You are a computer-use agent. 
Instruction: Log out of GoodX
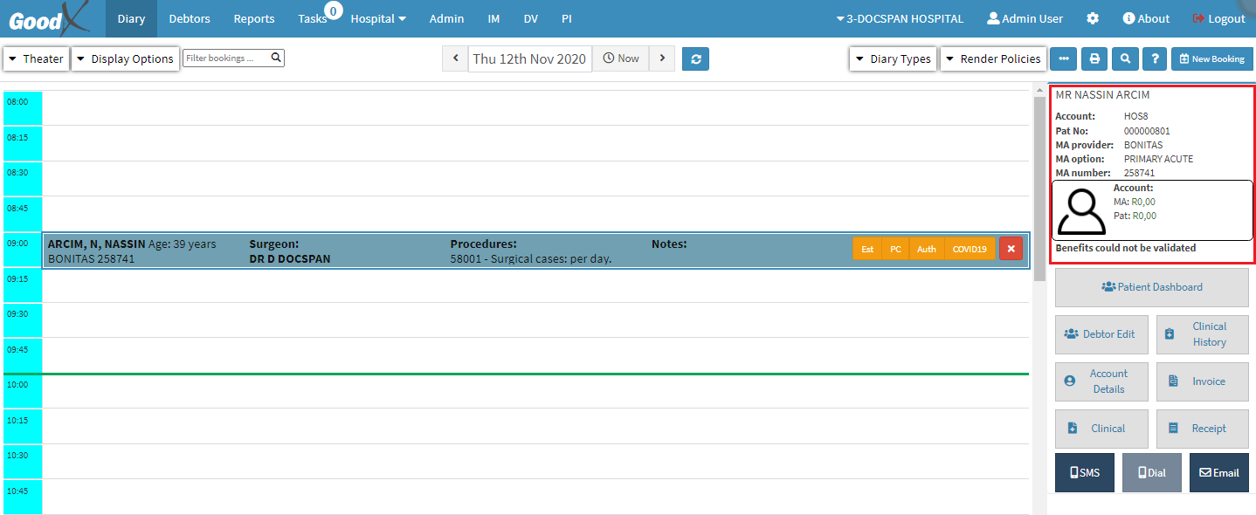(1218, 18)
